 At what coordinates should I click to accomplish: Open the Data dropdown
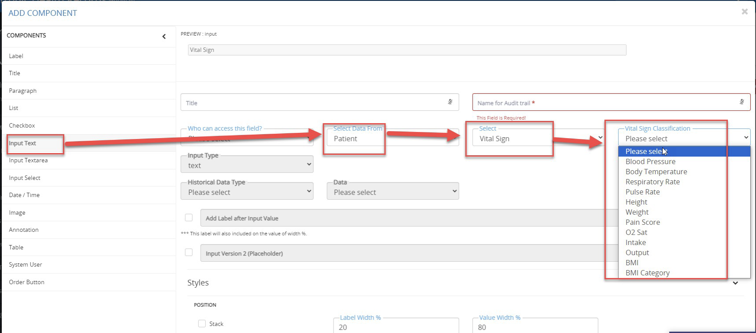[x=393, y=192]
